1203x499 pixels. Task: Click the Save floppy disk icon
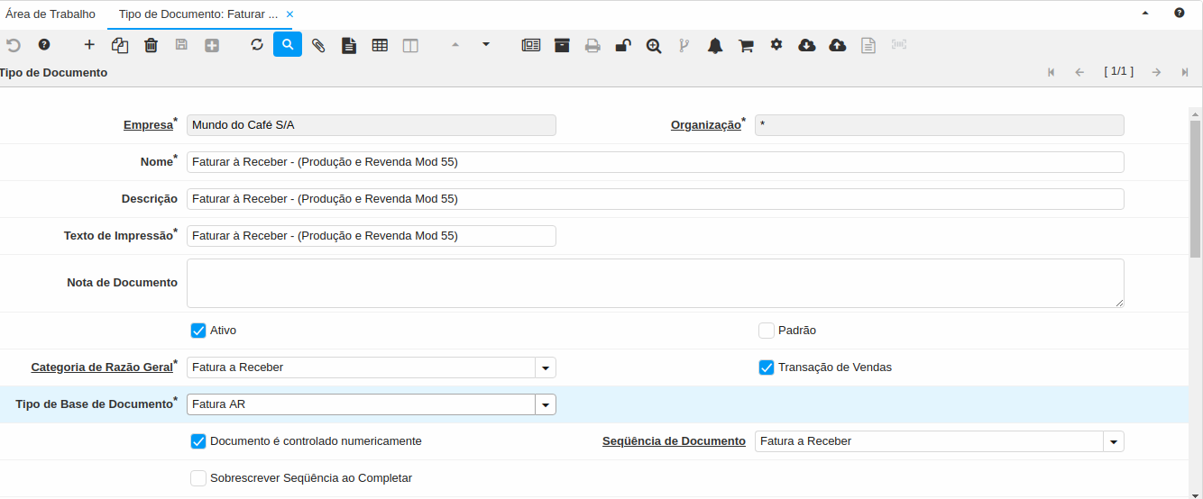[x=181, y=44]
